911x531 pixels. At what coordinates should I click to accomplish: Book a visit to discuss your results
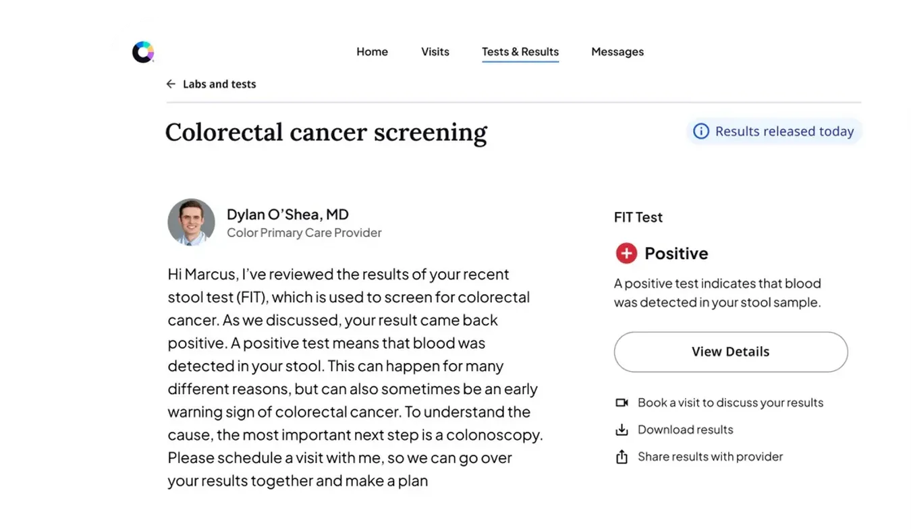(x=730, y=403)
